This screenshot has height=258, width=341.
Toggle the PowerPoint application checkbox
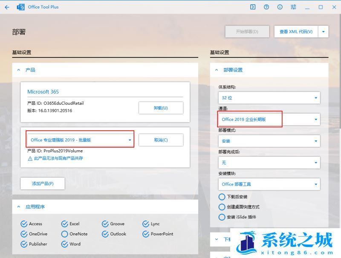[x=146, y=234]
